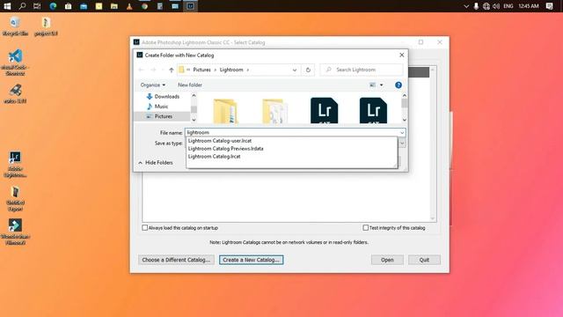Click Lightroom in the address path
Screen dimensions: 563x317
point(231,70)
